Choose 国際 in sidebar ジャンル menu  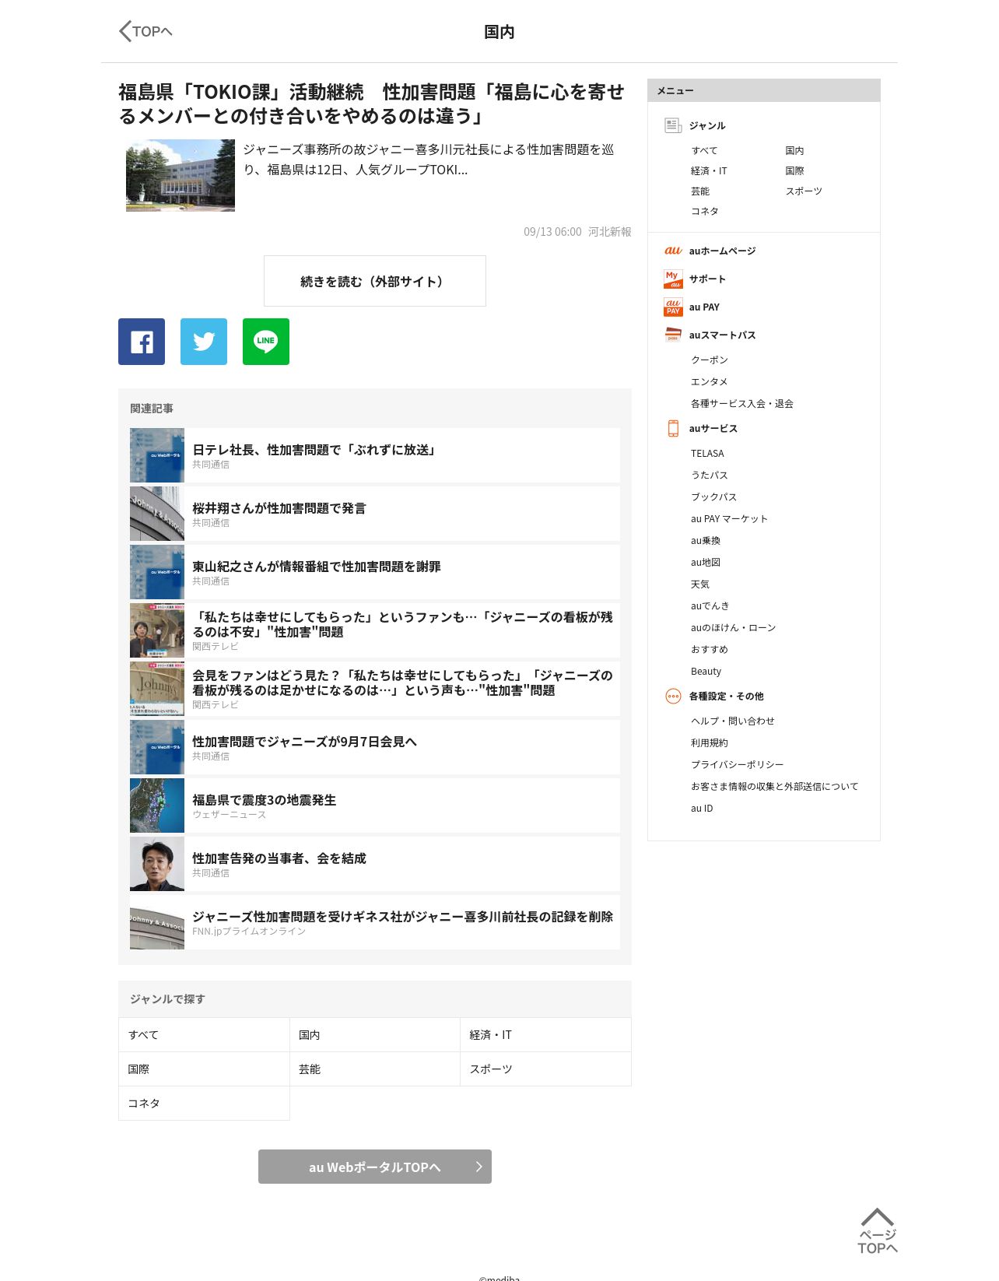(794, 170)
